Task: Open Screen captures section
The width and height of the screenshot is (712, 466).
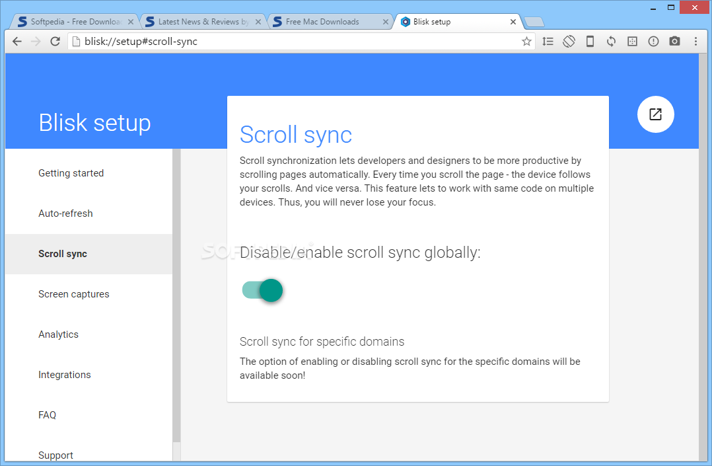Action: (x=89, y=294)
